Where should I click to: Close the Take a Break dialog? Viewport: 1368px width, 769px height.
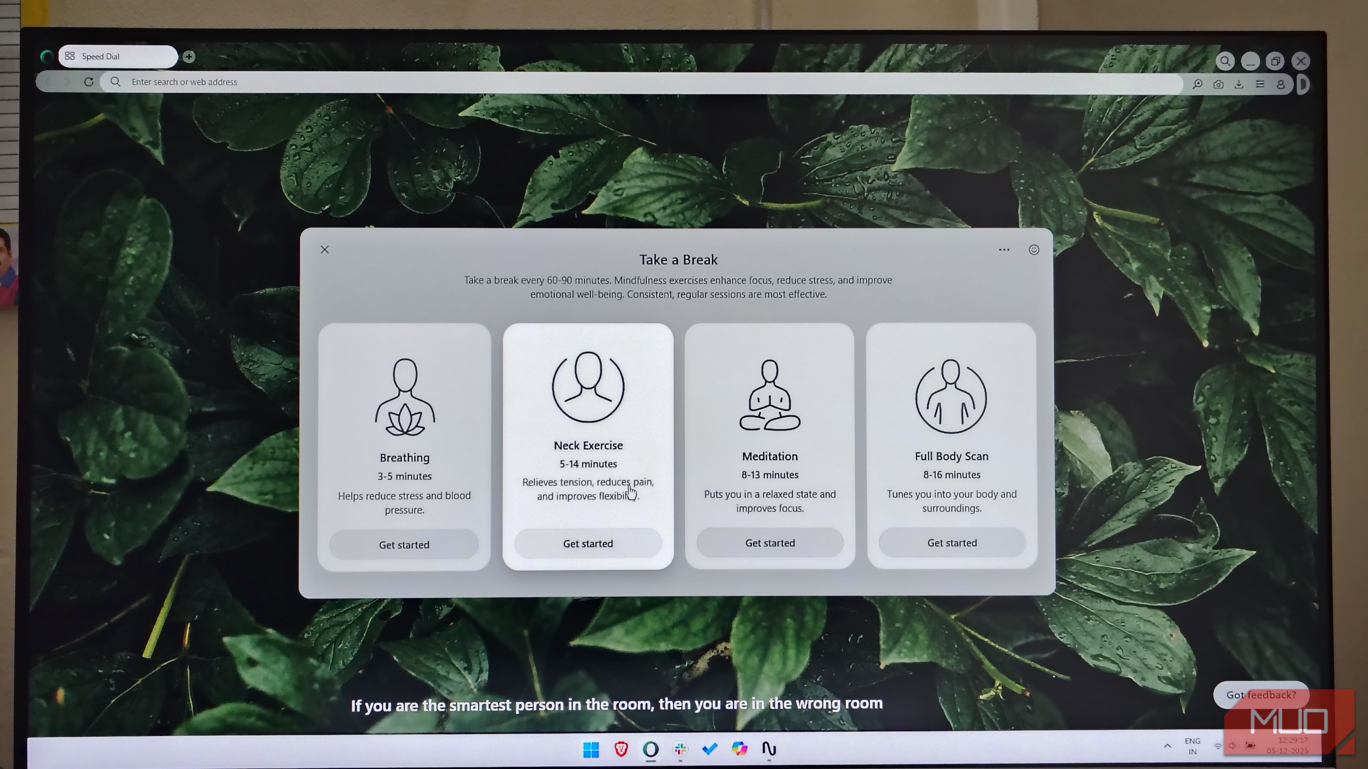point(325,250)
